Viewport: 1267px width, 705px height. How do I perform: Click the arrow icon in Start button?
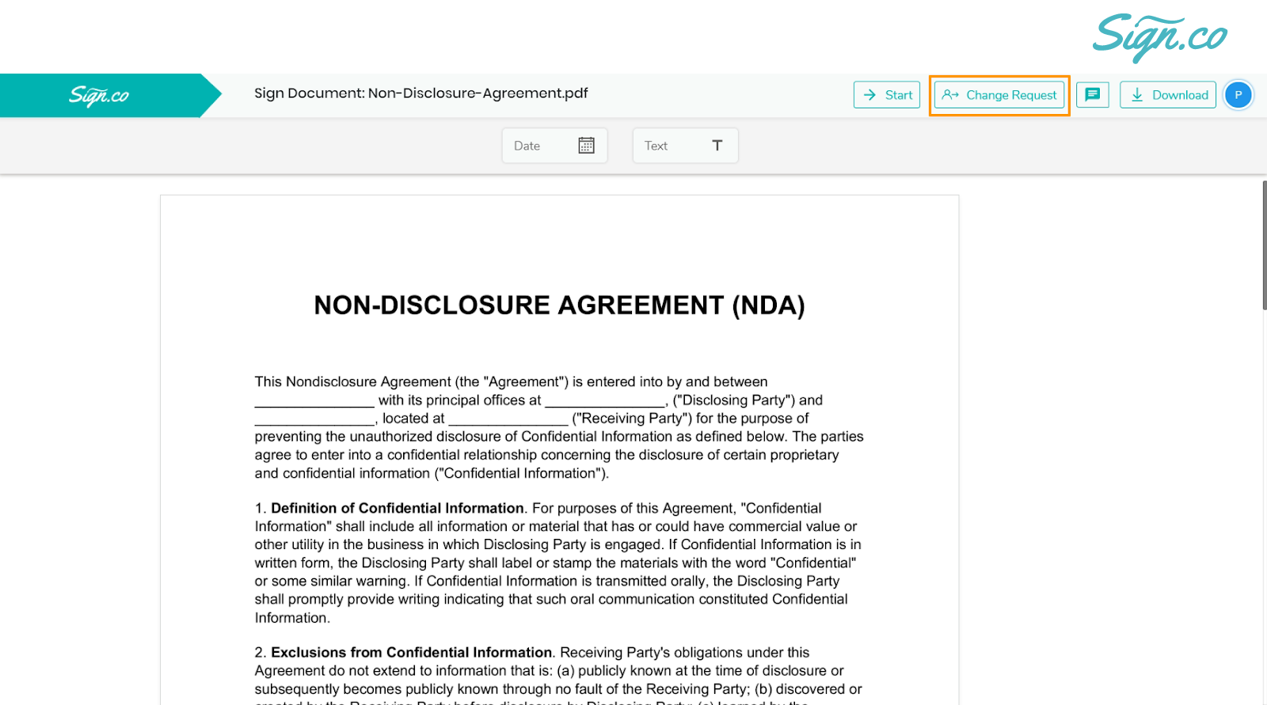pos(869,95)
